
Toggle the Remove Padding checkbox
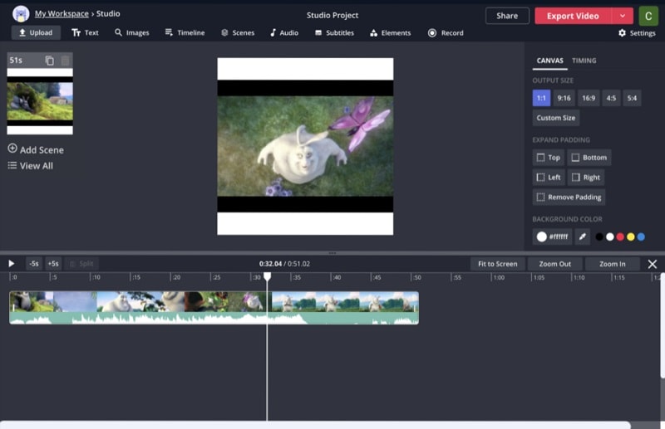tap(541, 197)
